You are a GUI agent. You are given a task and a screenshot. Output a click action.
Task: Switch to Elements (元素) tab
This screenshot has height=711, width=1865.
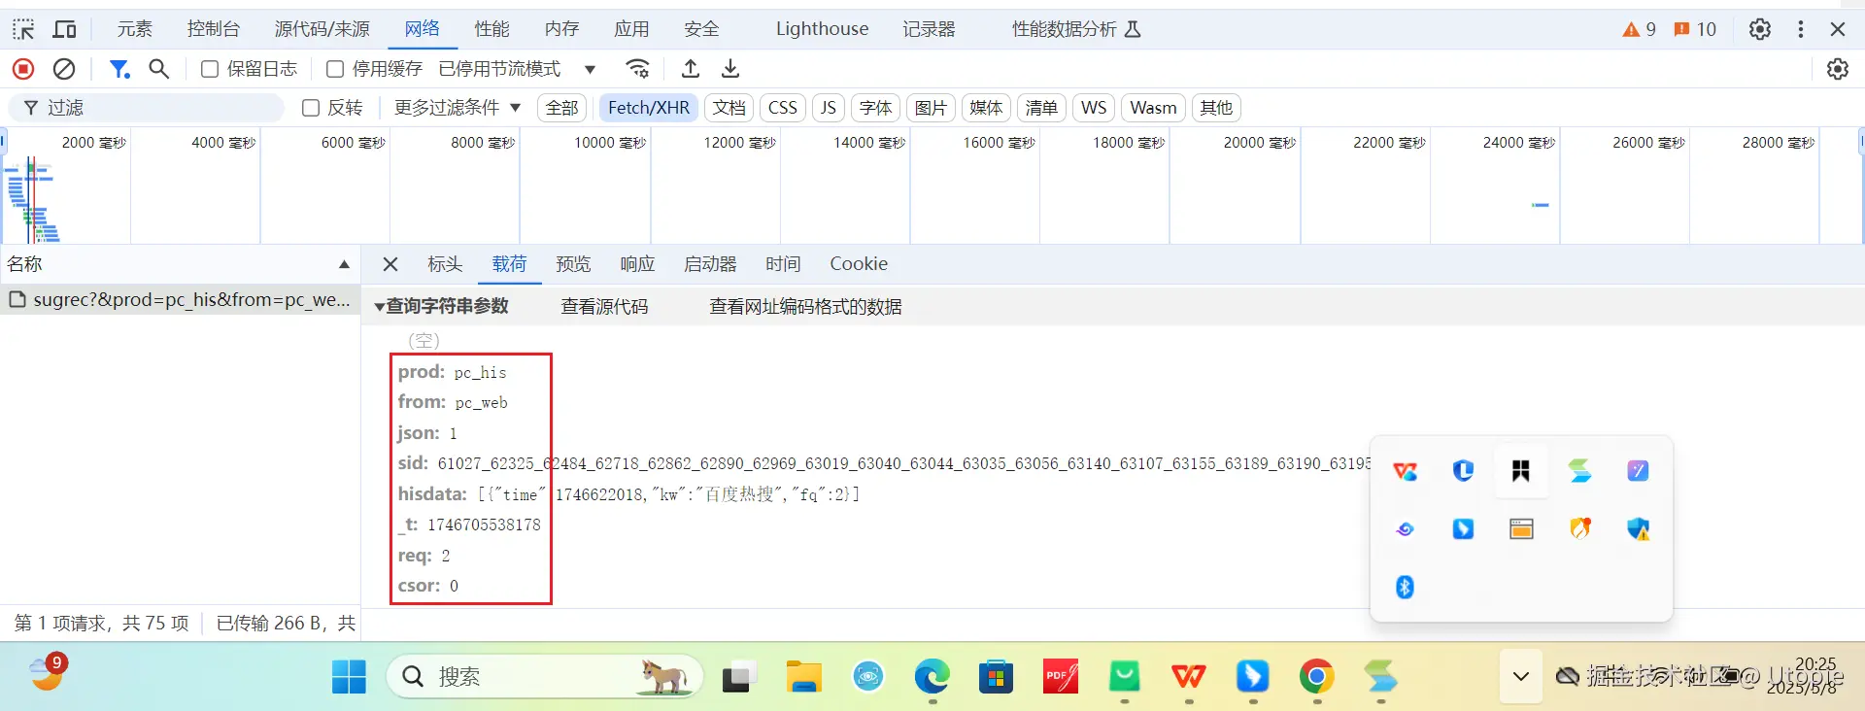point(135,29)
